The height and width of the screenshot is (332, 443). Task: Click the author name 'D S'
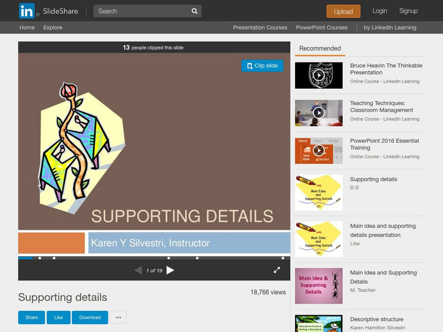pyautogui.click(x=354, y=188)
